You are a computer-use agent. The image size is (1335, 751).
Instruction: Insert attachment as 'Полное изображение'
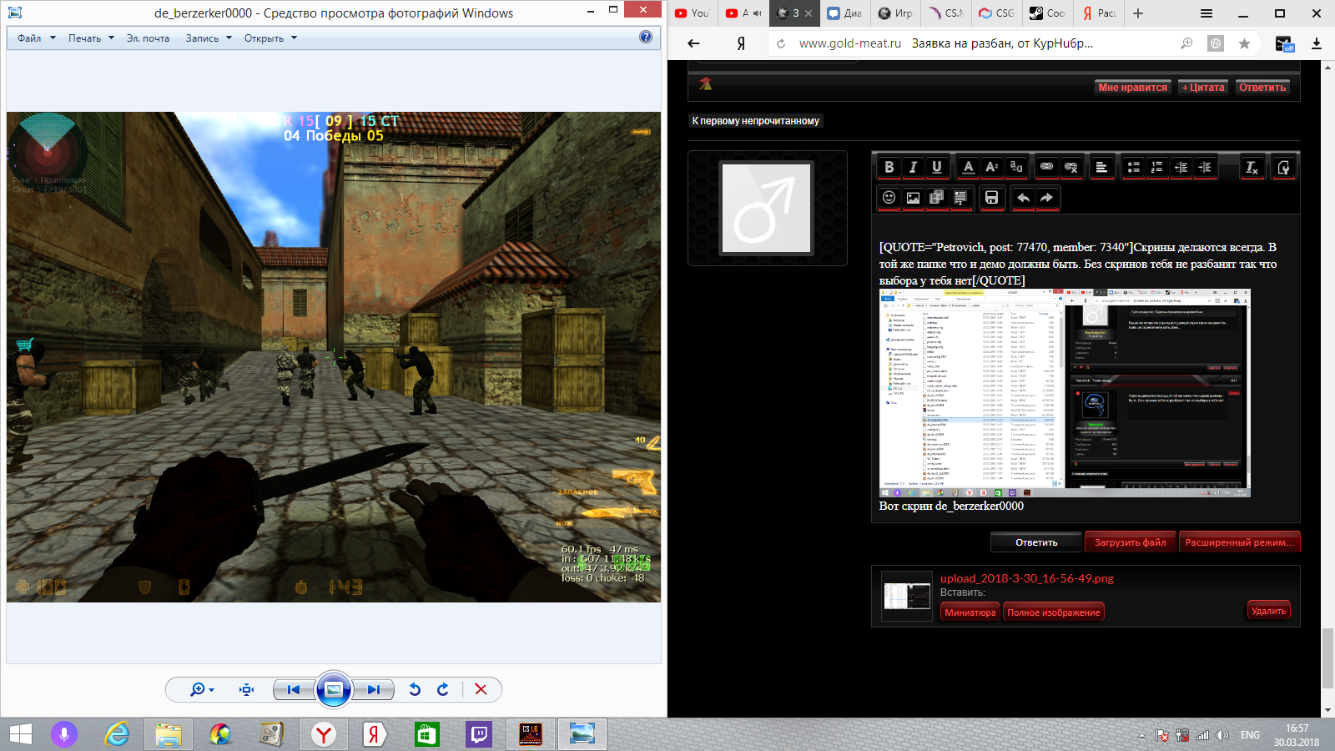(x=1054, y=612)
